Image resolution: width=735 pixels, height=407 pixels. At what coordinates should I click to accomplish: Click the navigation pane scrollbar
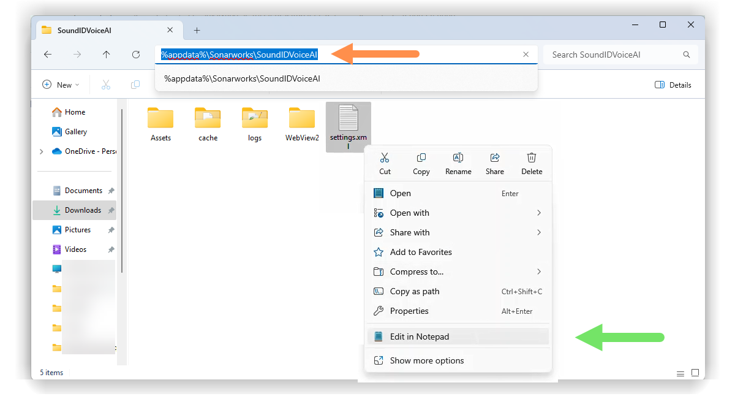(x=123, y=190)
